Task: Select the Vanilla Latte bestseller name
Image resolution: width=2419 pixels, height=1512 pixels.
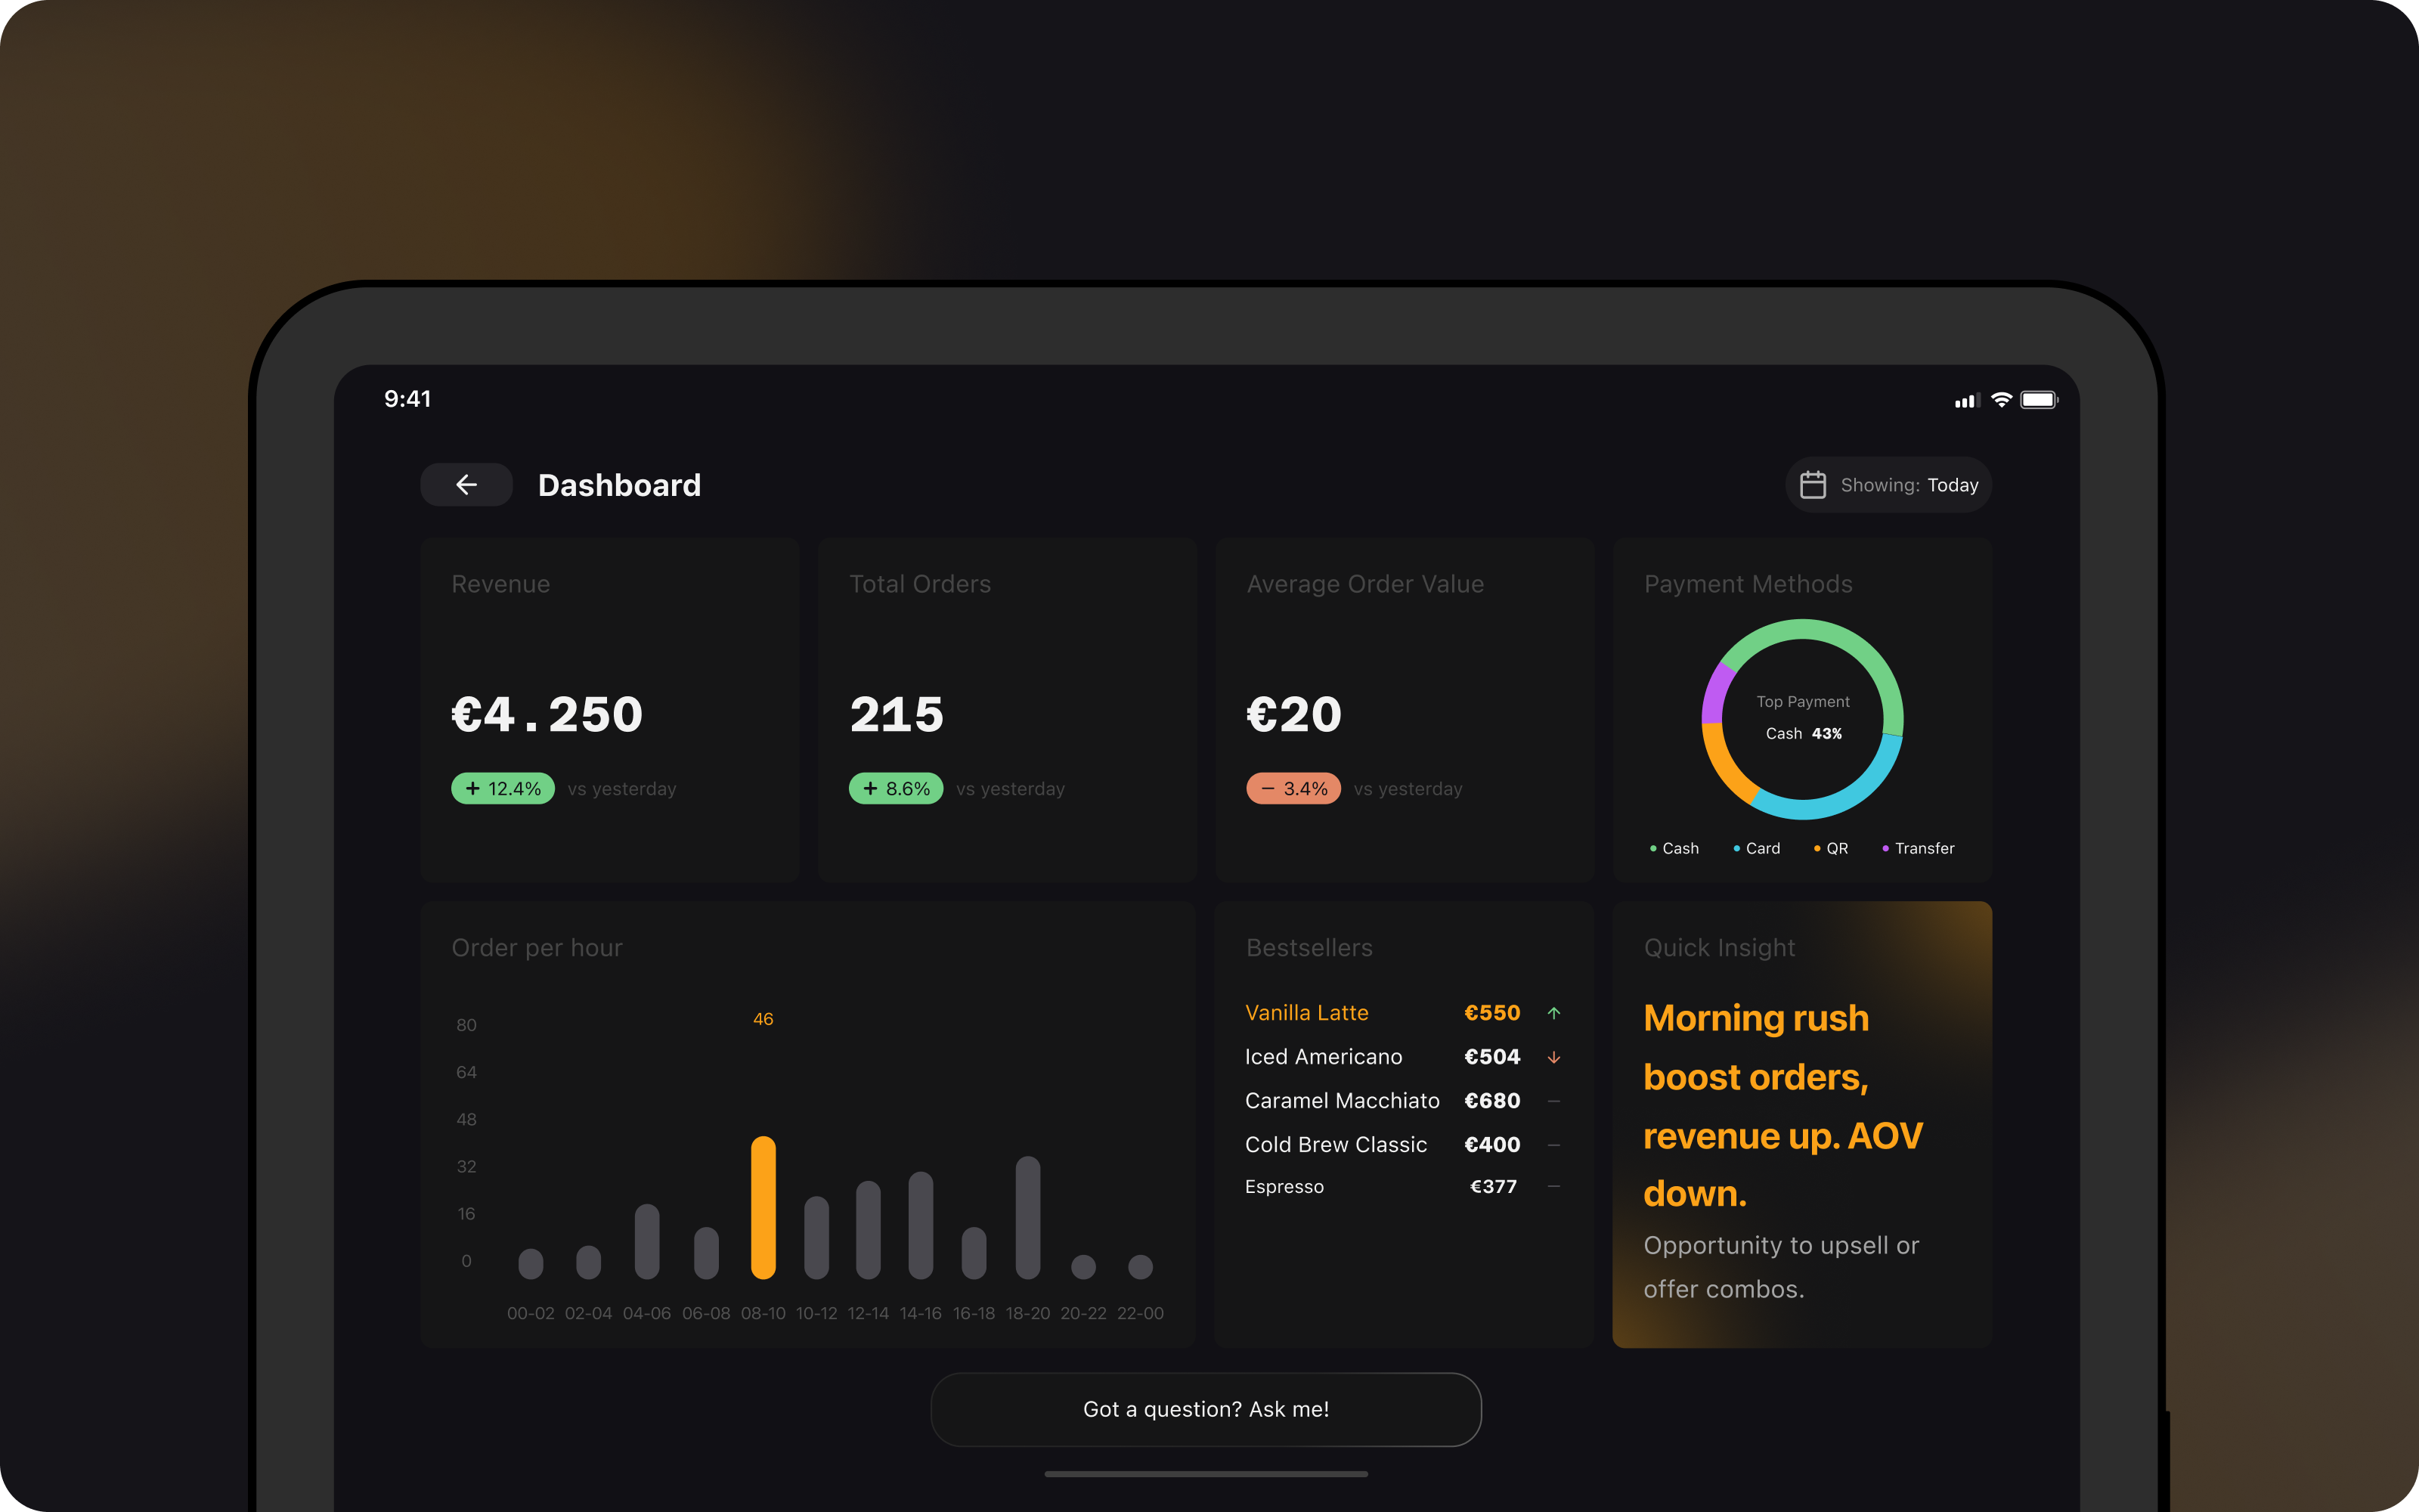Action: coord(1306,1013)
